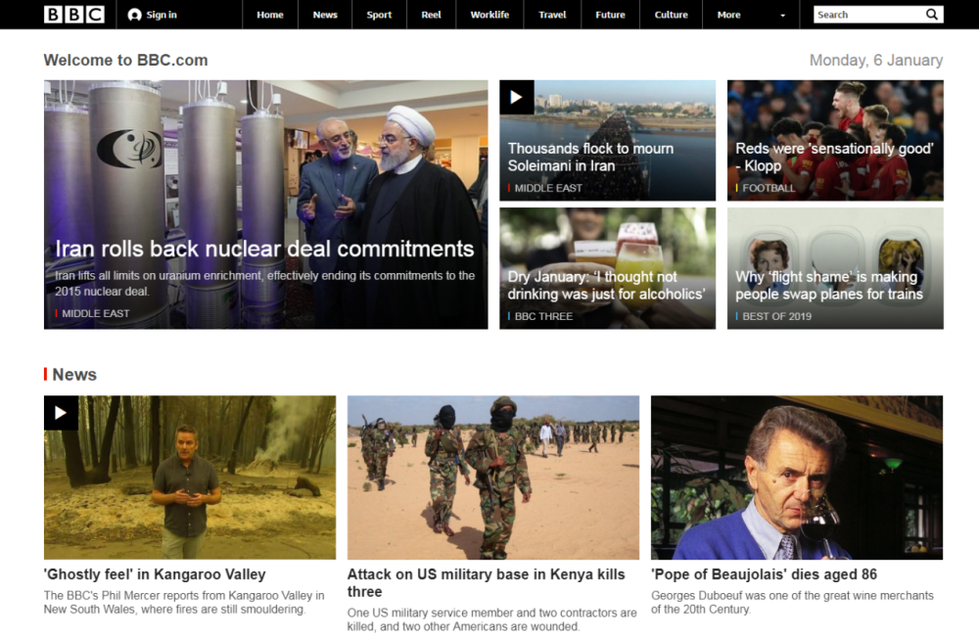The height and width of the screenshot is (637, 979).
Task: Expand the More menu dropdown arrow
Action: 782,15
